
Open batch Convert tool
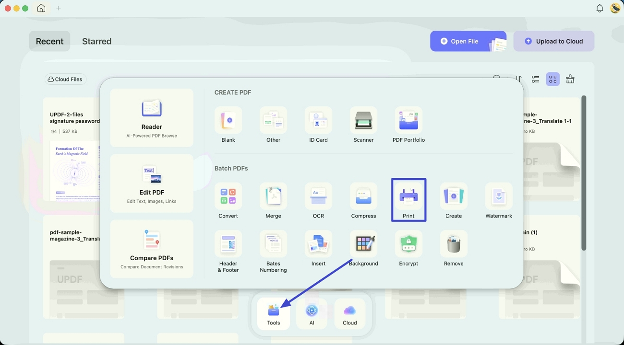click(x=228, y=200)
